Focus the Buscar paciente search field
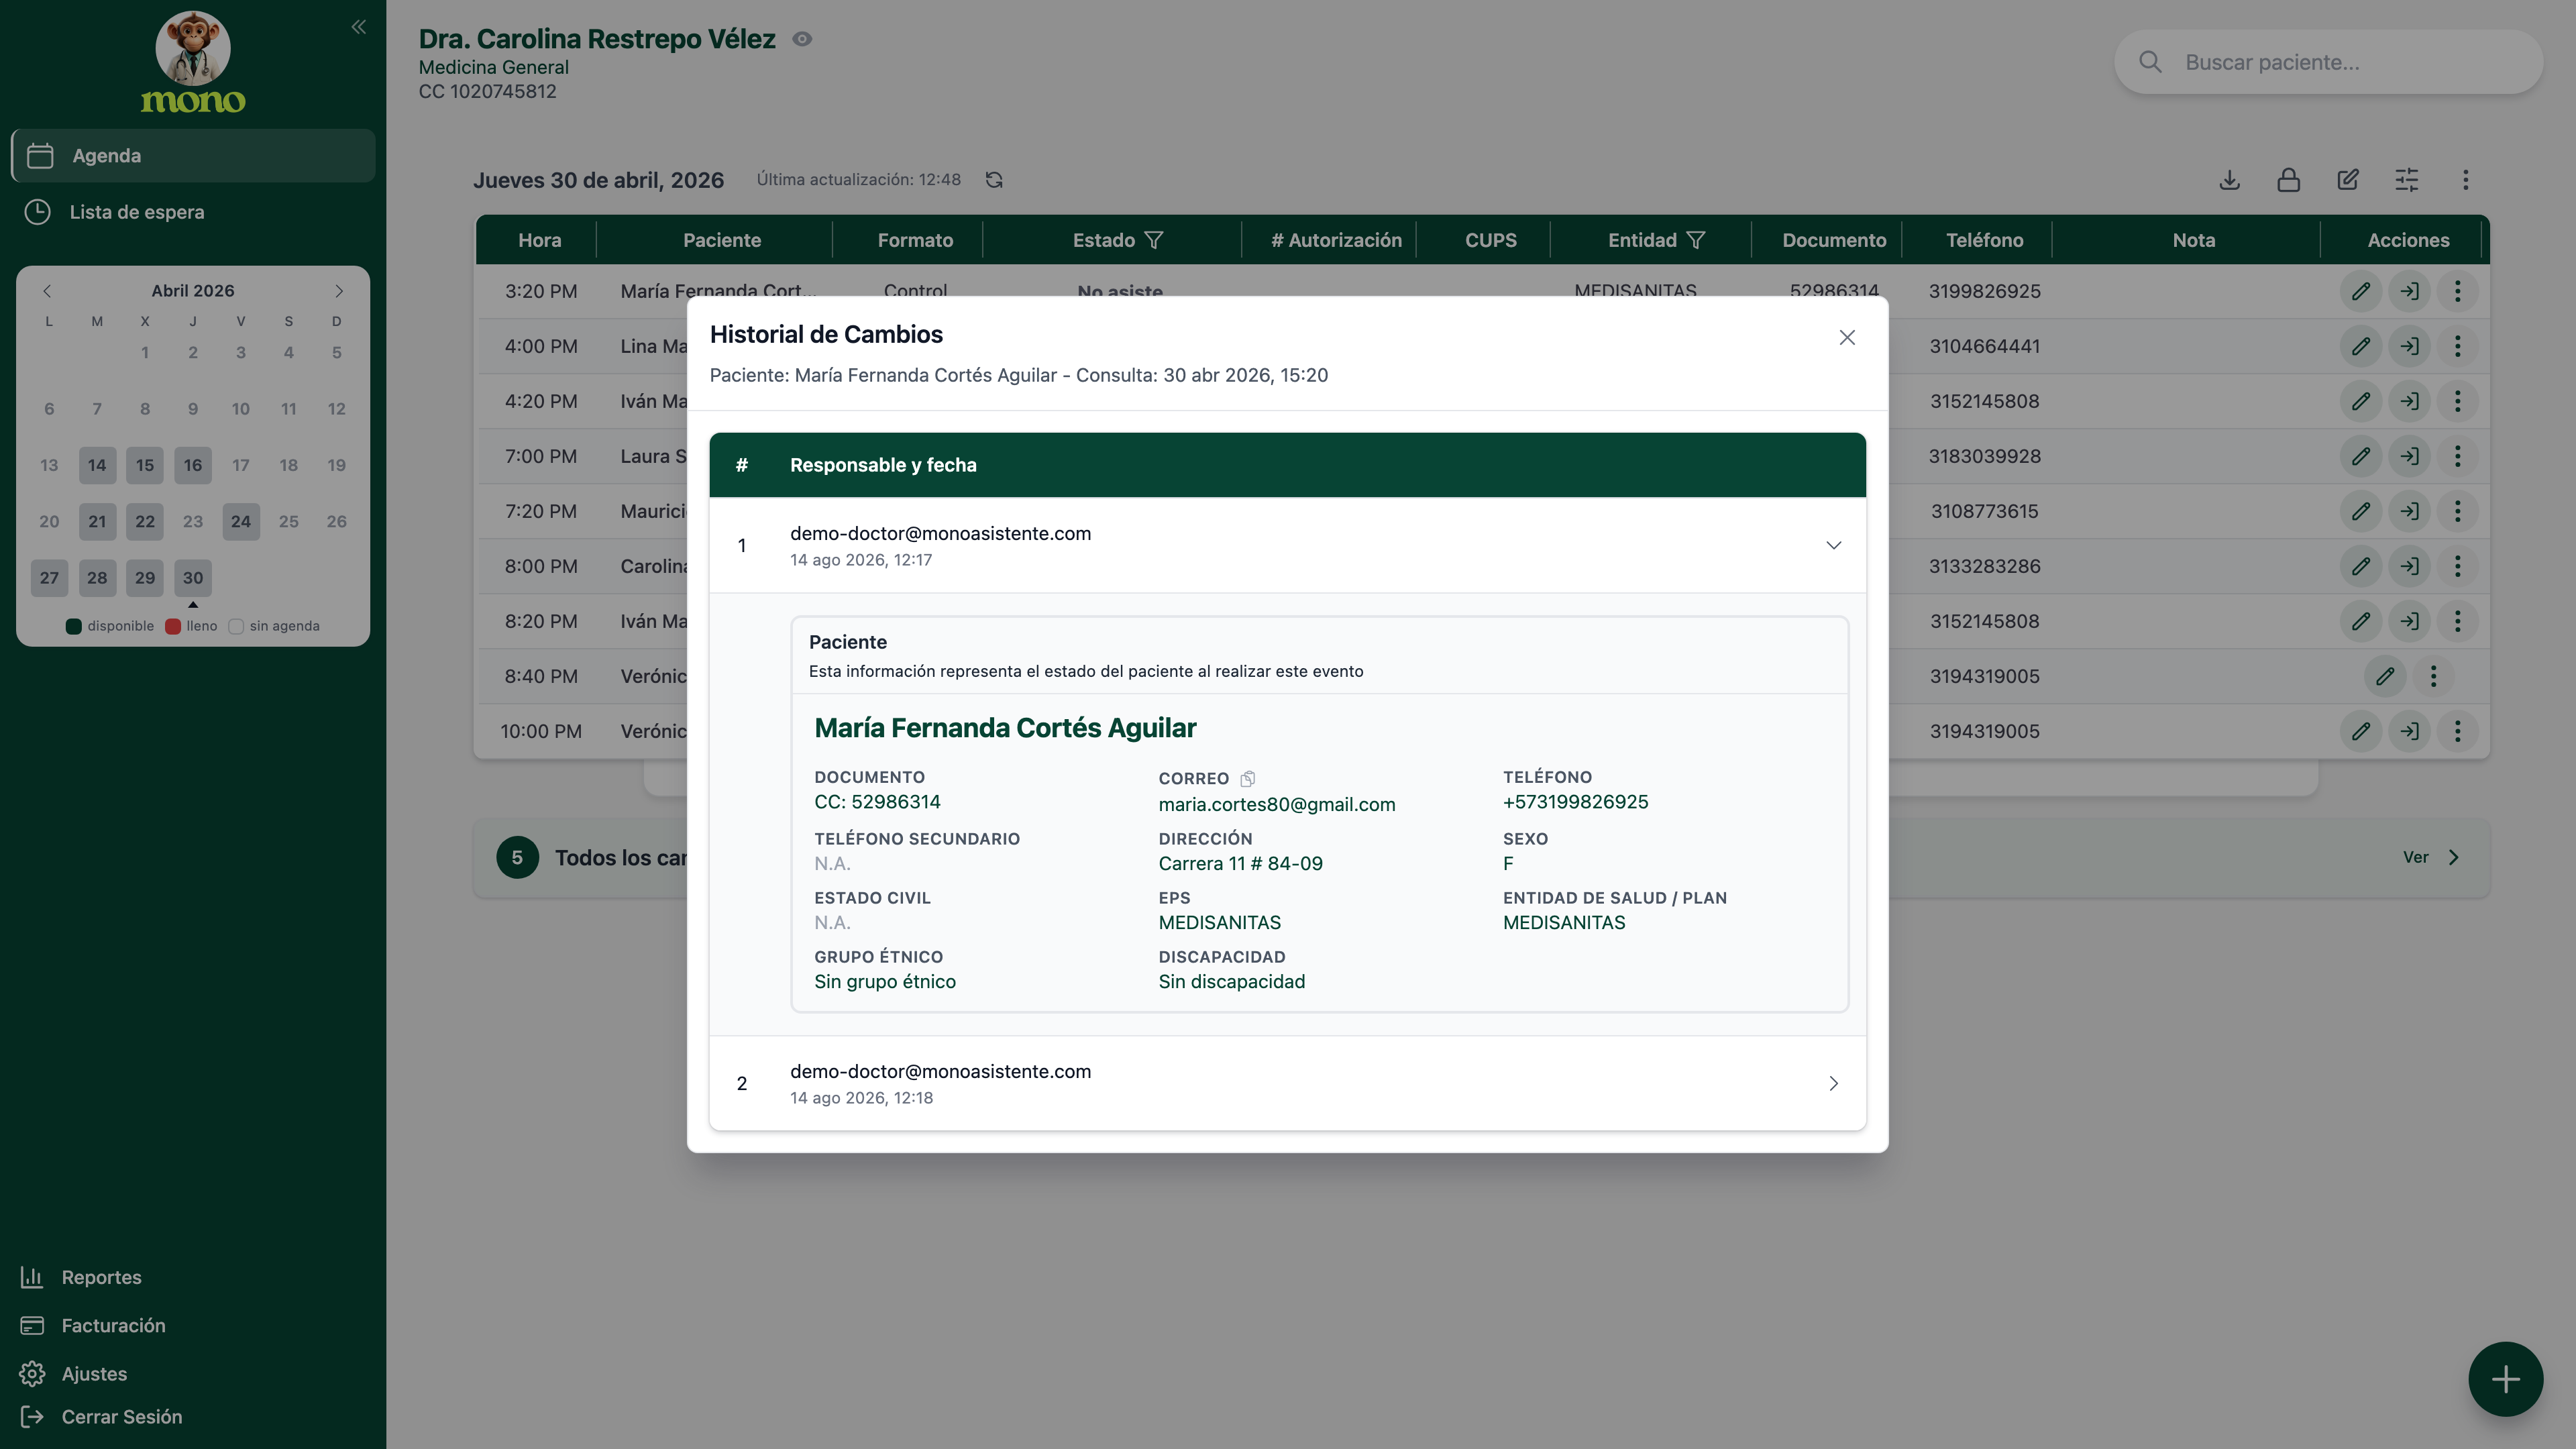The width and height of the screenshot is (2576, 1449). tap(2328, 62)
